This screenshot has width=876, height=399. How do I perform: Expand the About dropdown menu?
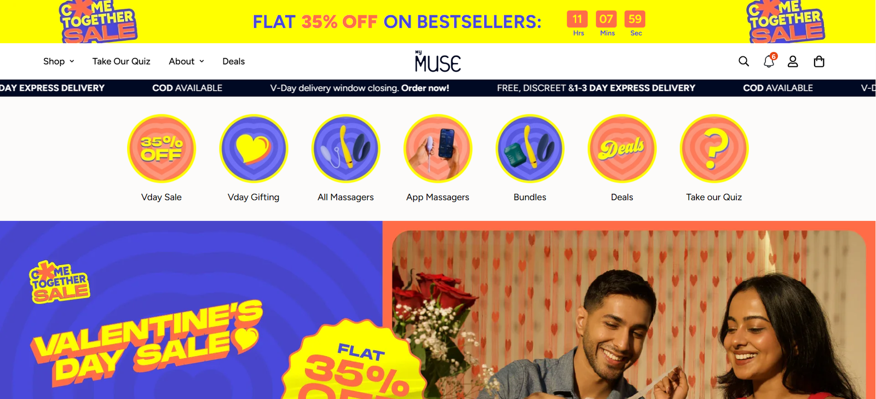[x=187, y=61]
